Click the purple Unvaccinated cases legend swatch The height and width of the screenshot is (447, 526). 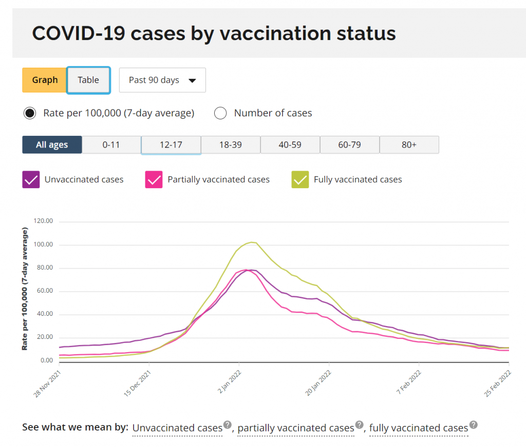[x=31, y=179]
